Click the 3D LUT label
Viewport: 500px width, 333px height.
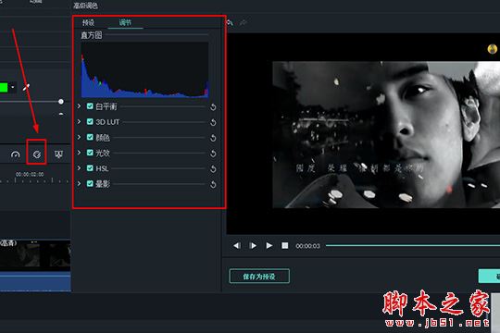point(107,122)
